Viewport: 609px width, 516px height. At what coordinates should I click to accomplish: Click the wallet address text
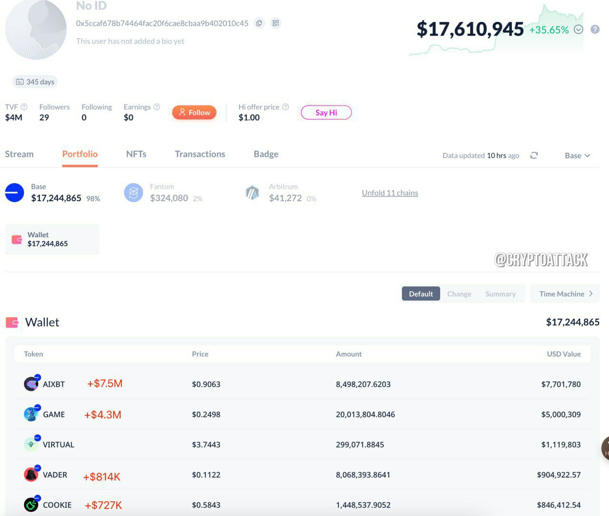162,23
